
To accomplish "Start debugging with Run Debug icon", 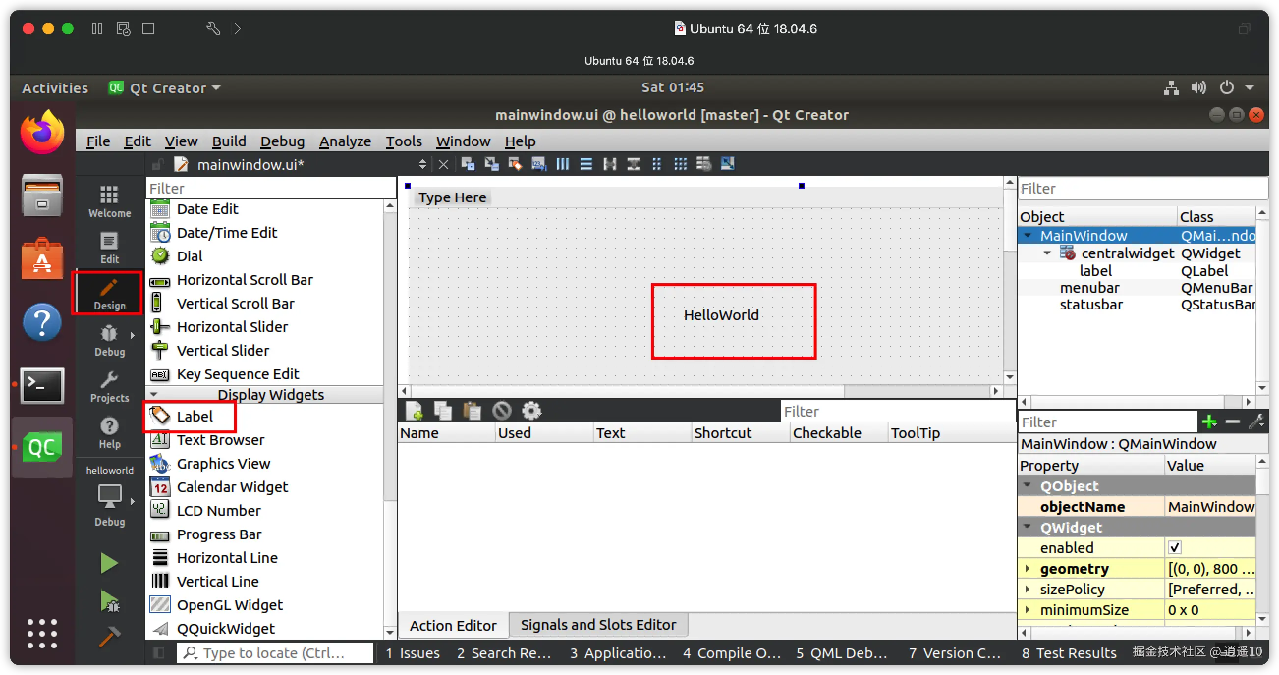I will pyautogui.click(x=110, y=601).
